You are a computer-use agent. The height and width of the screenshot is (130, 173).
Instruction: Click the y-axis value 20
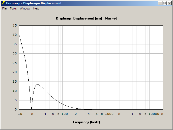(x=15, y=72)
